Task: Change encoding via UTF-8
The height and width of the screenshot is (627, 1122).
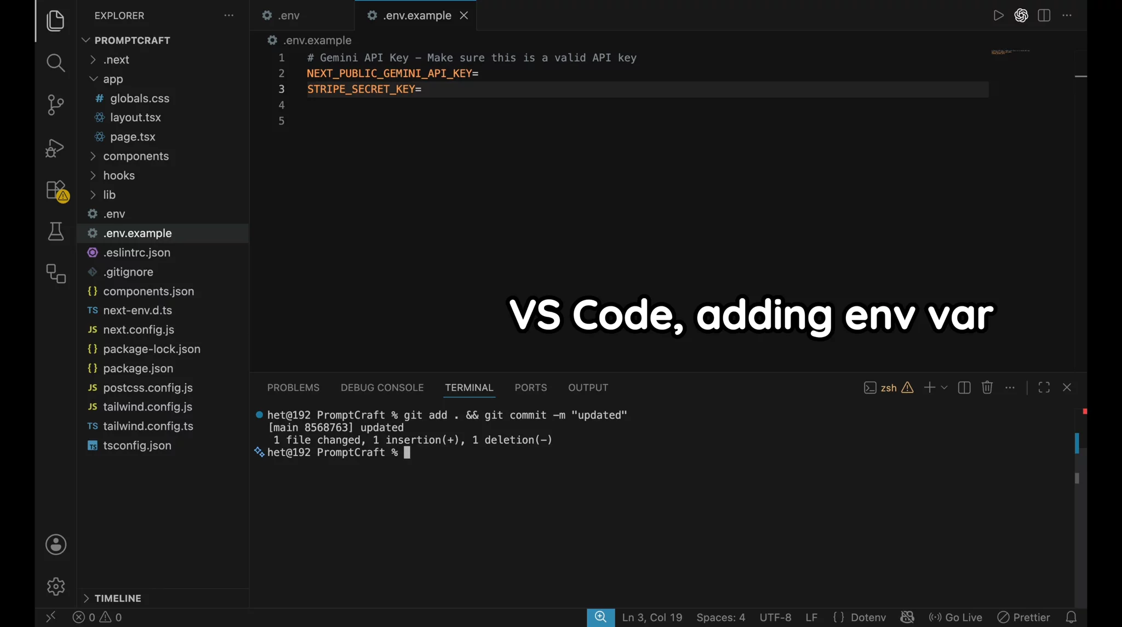Action: click(x=775, y=617)
